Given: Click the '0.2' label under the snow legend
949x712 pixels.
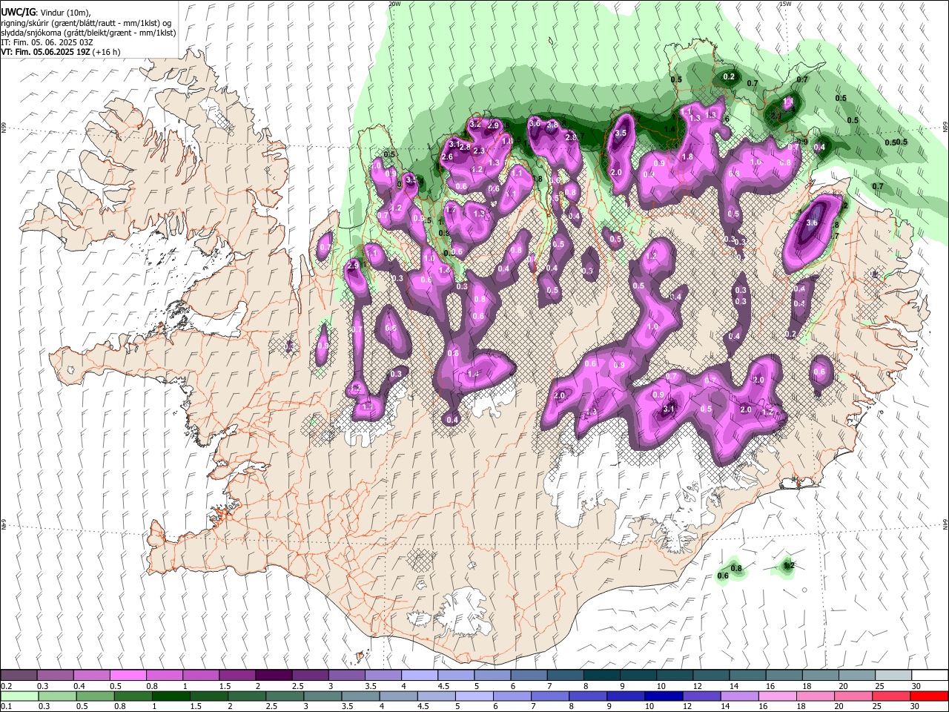Looking at the screenshot, I should [6, 686].
